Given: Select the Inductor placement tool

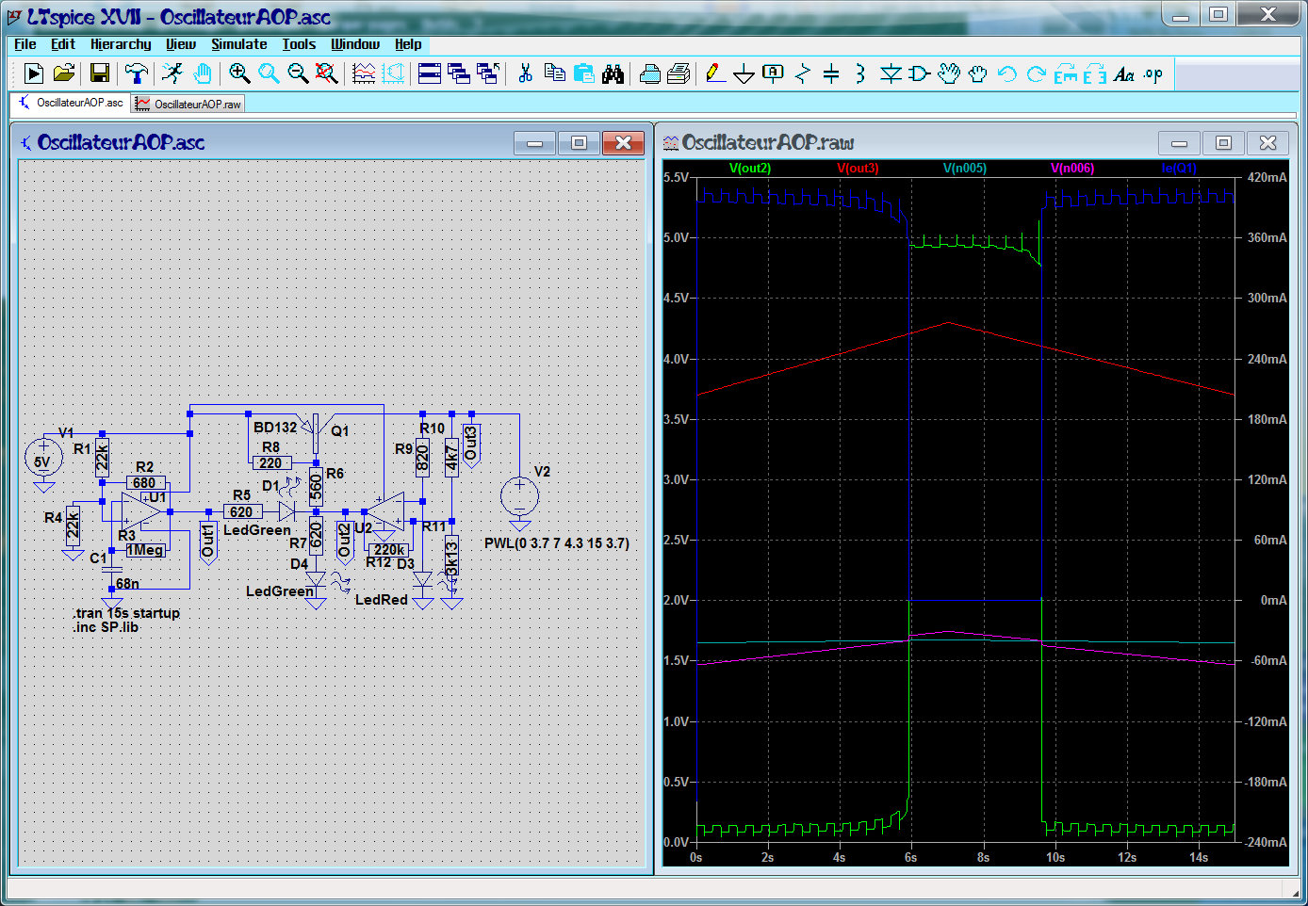Looking at the screenshot, I should click(x=859, y=73).
